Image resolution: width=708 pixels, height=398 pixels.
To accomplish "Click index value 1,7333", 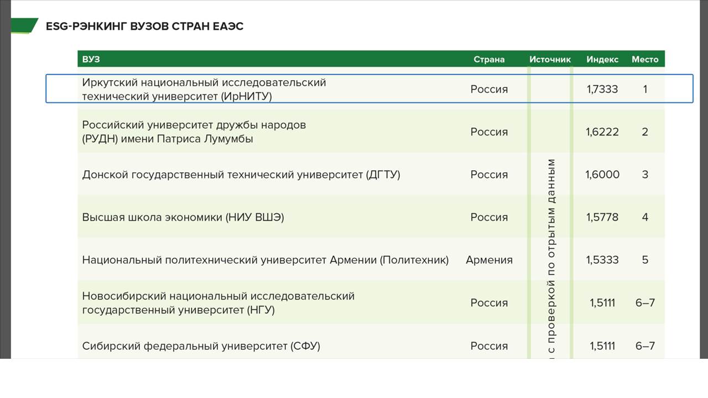I will (602, 89).
